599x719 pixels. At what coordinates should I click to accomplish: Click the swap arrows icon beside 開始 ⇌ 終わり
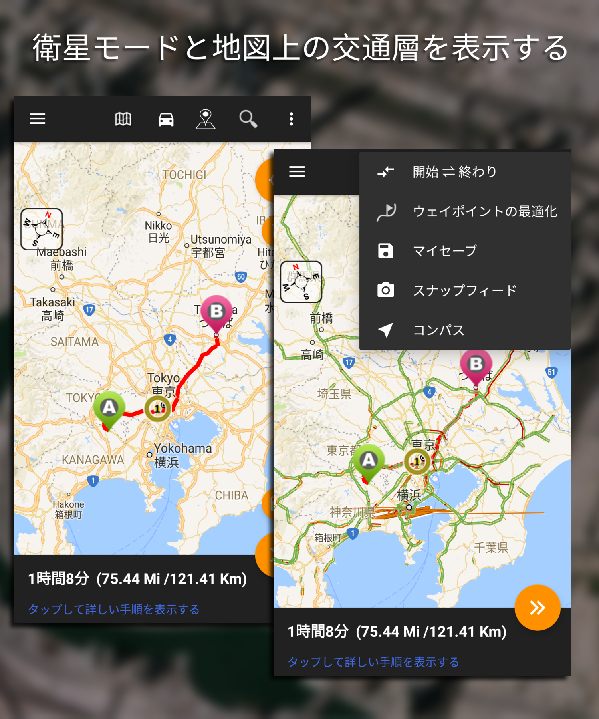(386, 172)
